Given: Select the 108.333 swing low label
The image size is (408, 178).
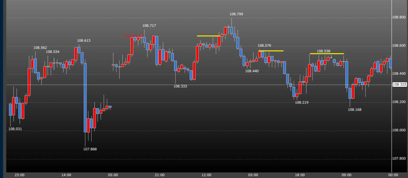Looking at the screenshot, I should click(x=180, y=86).
